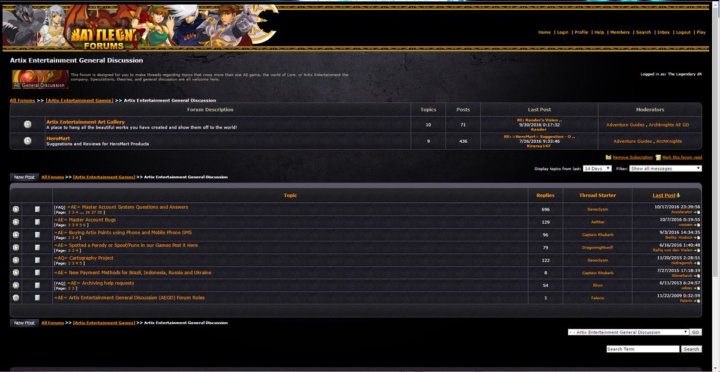The image size is (720, 372).
Task: Go to last post icon beside Bailey Hudson
Action: point(697,238)
